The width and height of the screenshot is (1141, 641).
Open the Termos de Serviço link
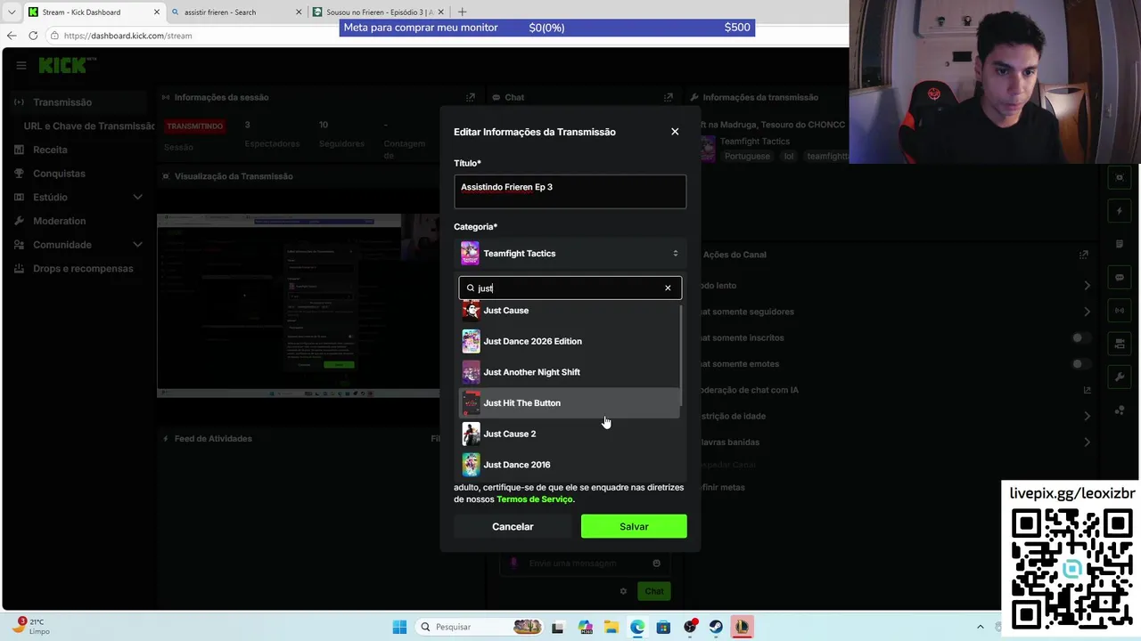[535, 499]
